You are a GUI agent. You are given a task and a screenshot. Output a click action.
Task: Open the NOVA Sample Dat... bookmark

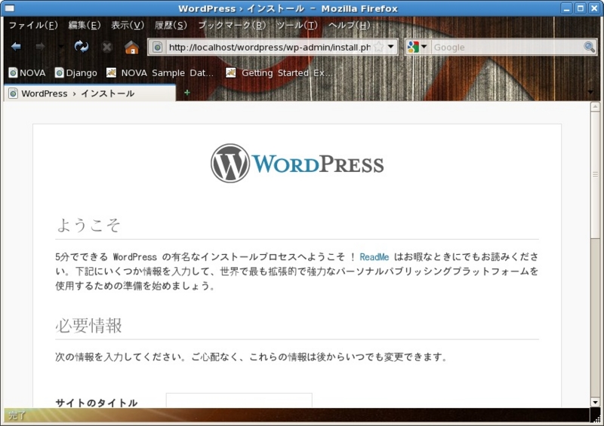coord(160,72)
